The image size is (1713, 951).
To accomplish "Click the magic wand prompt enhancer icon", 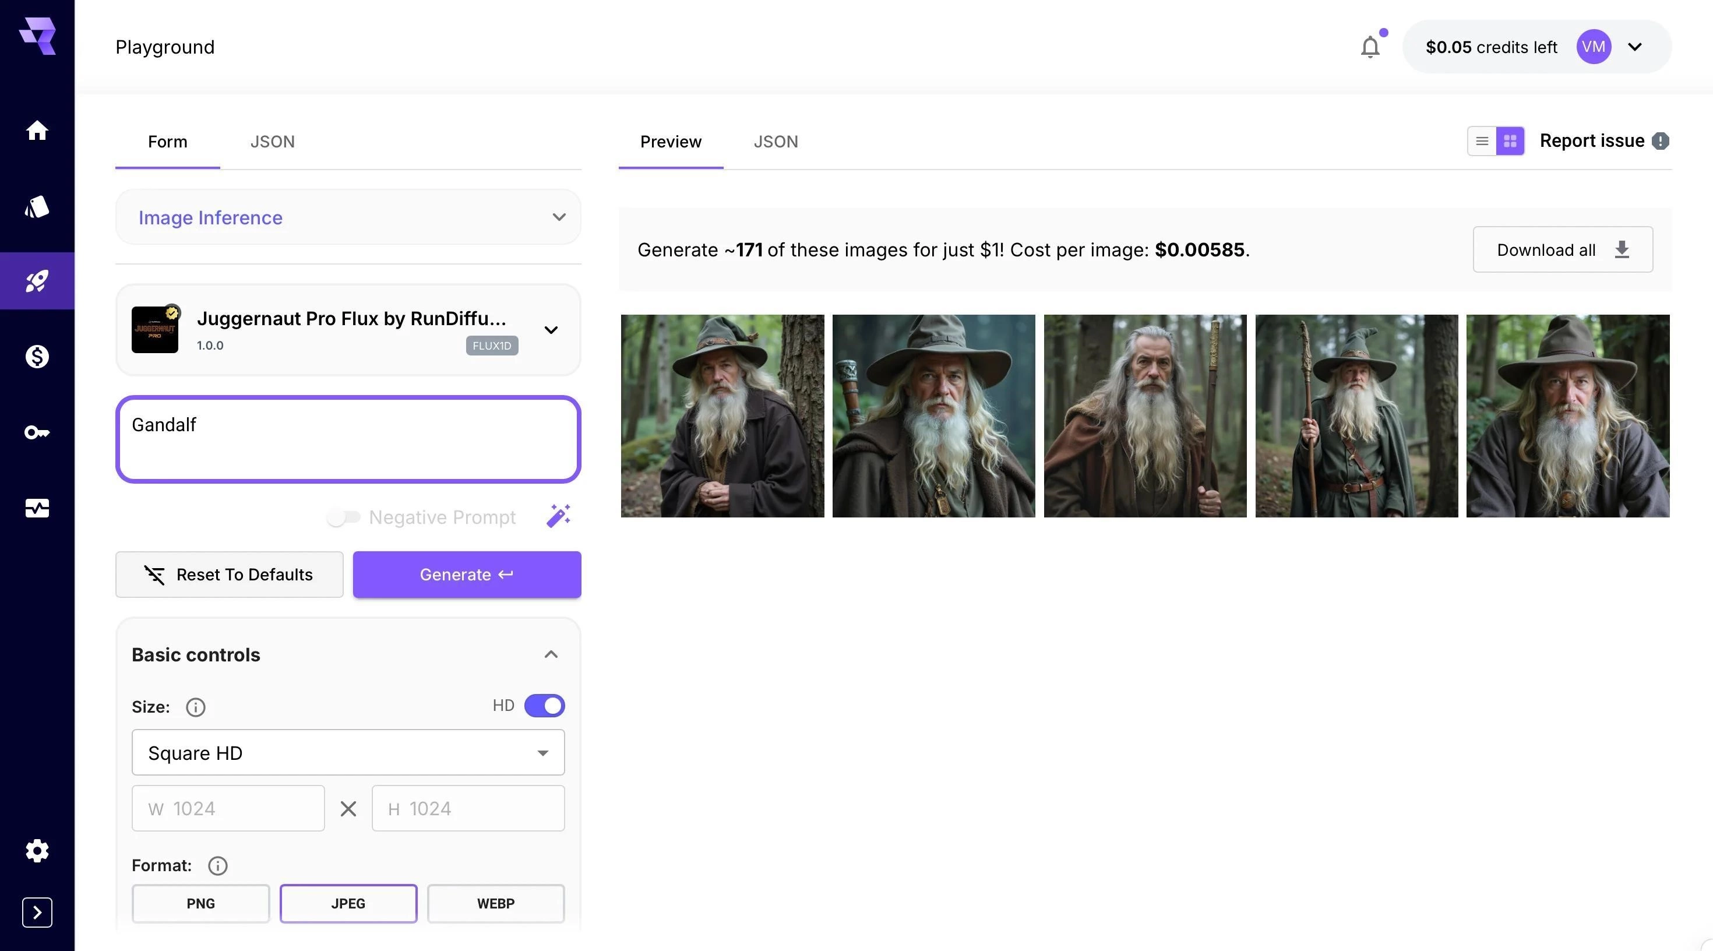I will (558, 516).
